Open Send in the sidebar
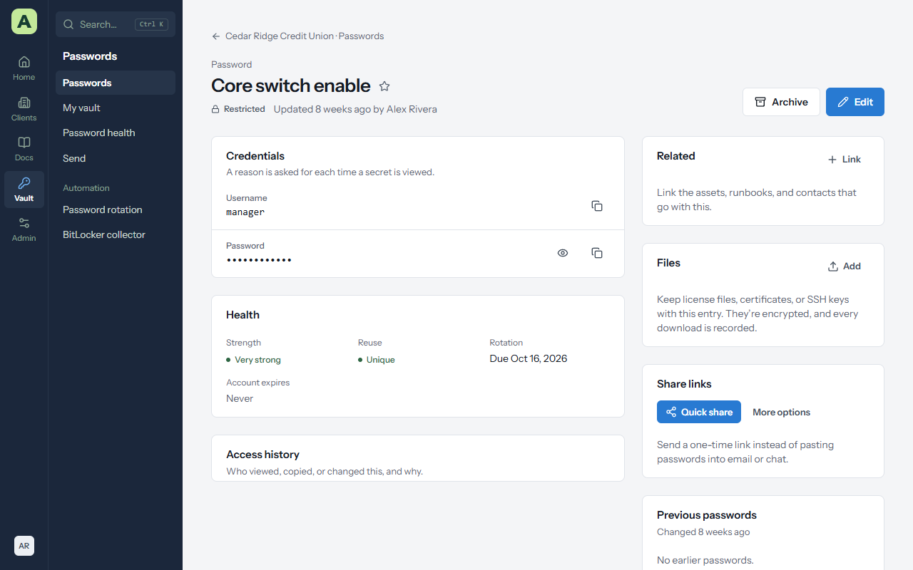The width and height of the screenshot is (913, 570). pyautogui.click(x=116, y=158)
